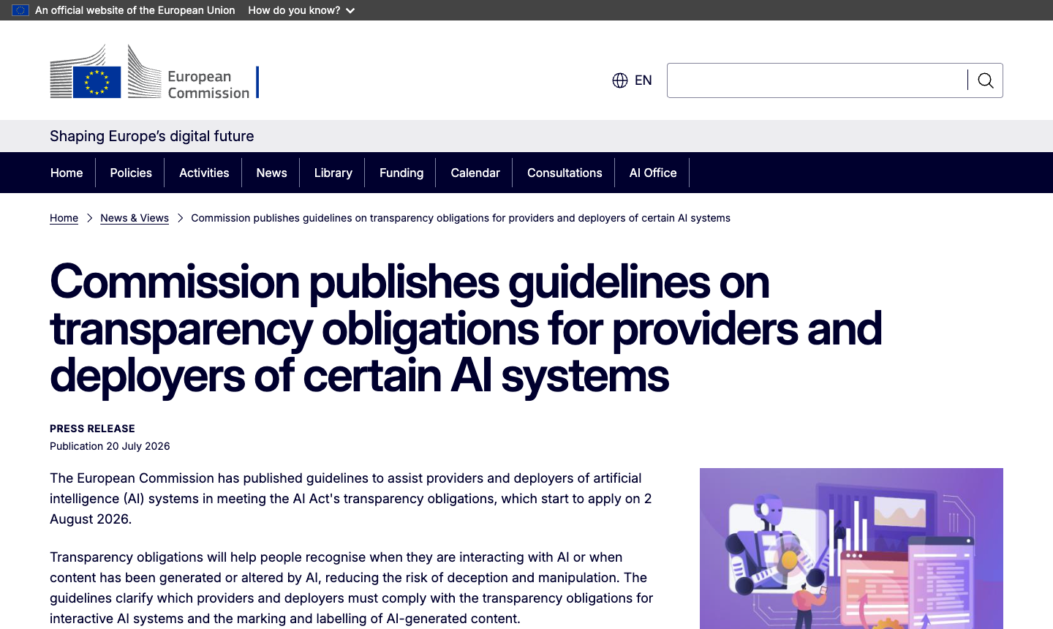
Task: Go to the Consultations menu item
Action: [565, 173]
